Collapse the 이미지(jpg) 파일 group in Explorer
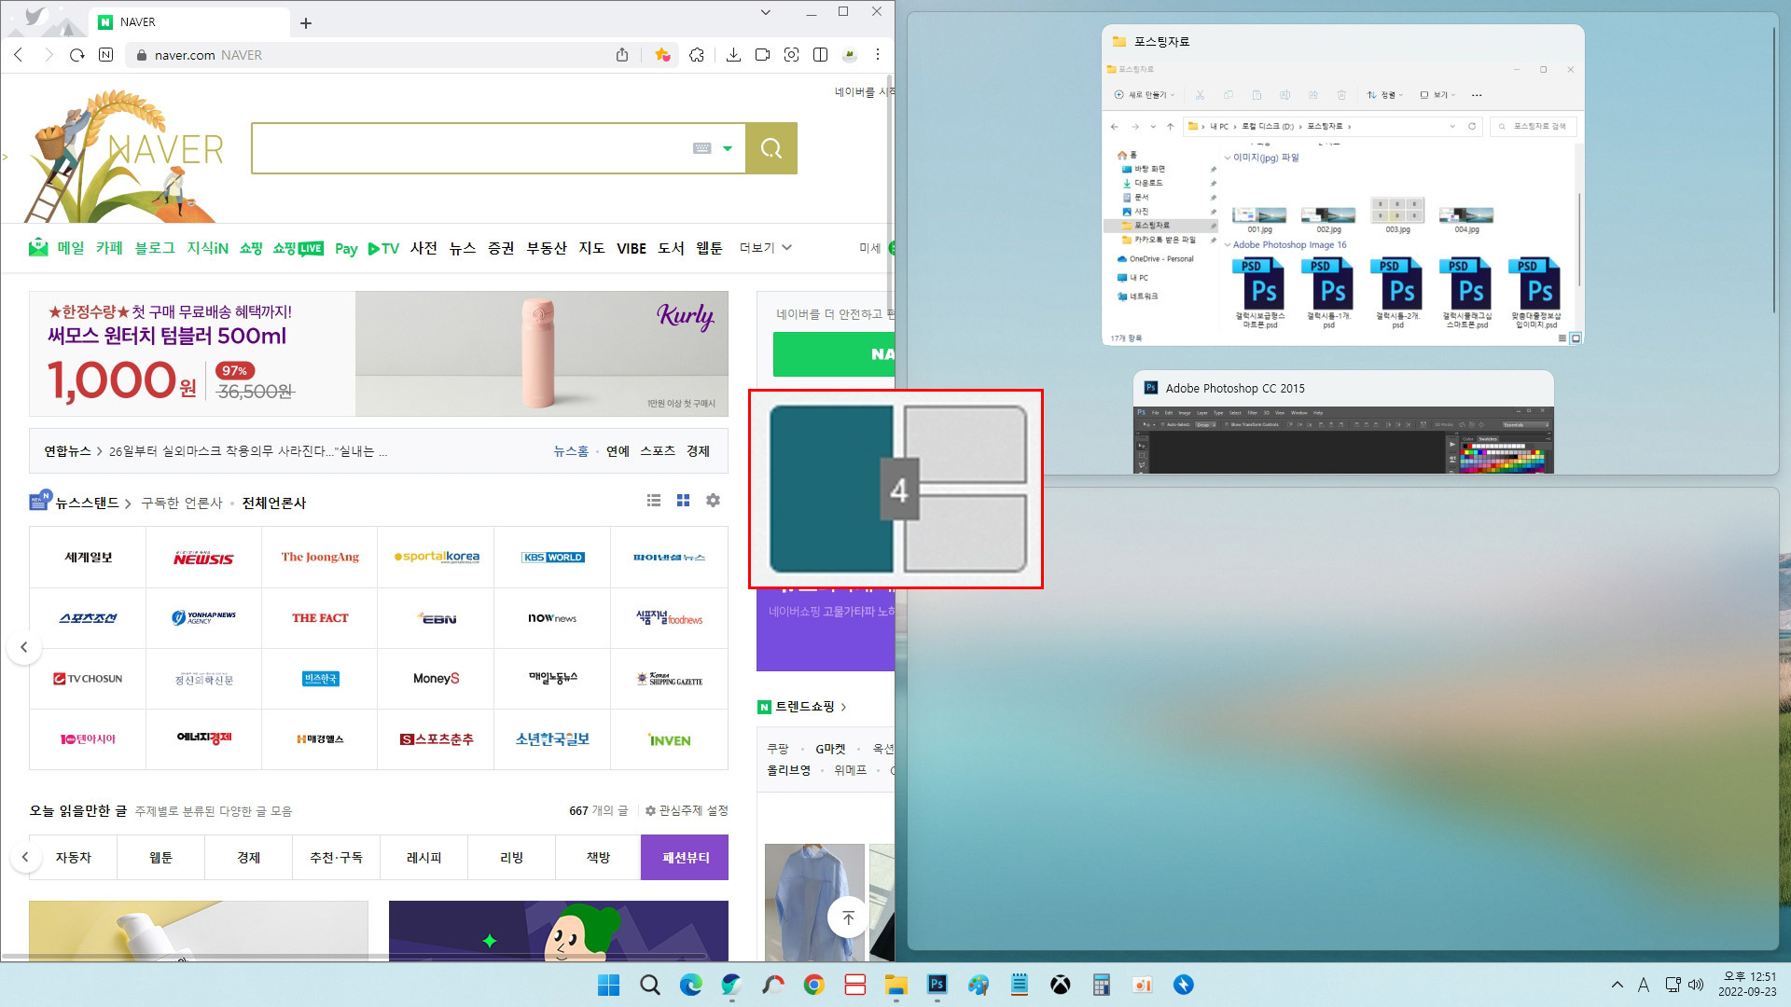The width and height of the screenshot is (1791, 1007). click(x=1227, y=158)
